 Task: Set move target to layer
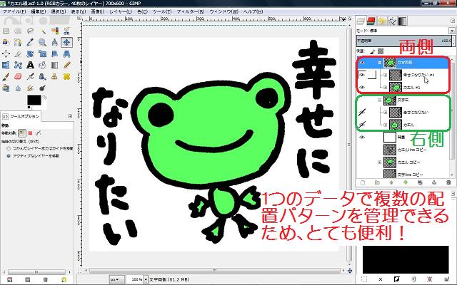click(x=22, y=133)
